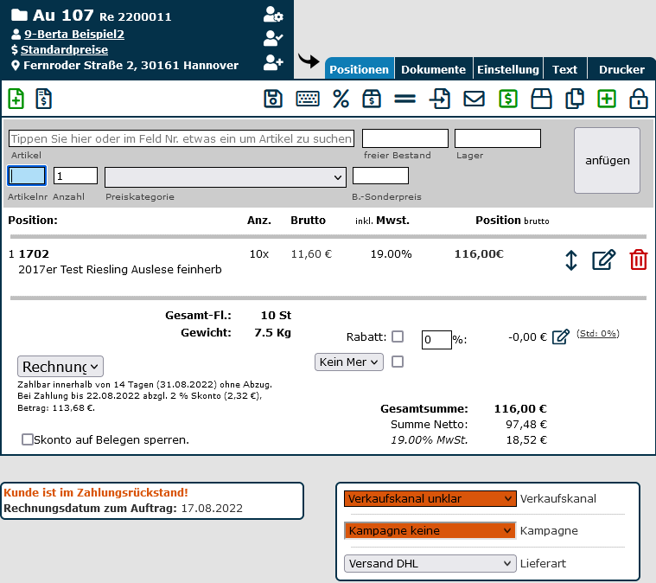Click the up-down move arrow for position
This screenshot has height=583, width=656.
tap(570, 259)
